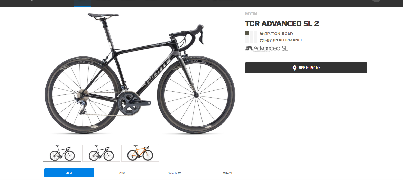Image resolution: width=403 pixels, height=181 pixels.
Task: Click the 查找附近门店 find store button
Action: click(306, 68)
